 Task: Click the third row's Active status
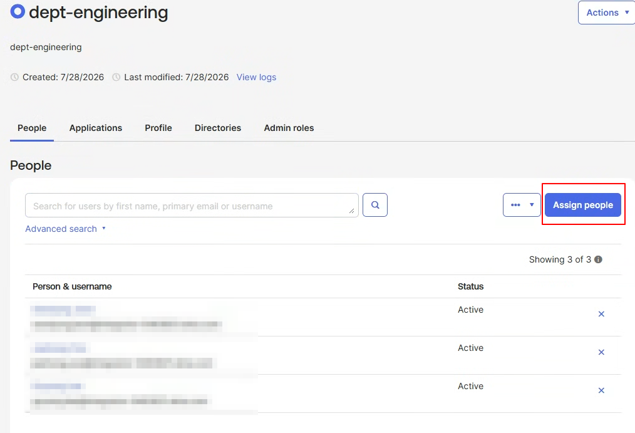pos(470,386)
